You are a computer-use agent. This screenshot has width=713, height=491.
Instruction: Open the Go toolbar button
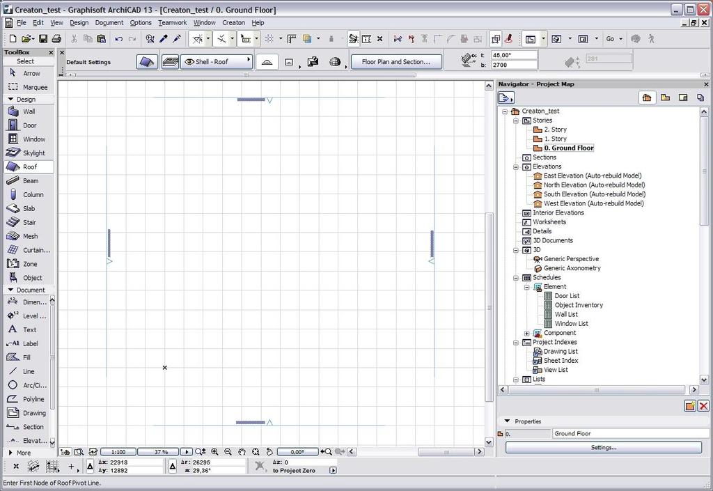pyautogui.click(x=614, y=39)
